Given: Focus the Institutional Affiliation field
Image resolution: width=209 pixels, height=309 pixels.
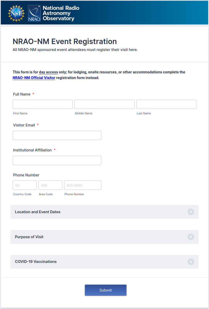Looking at the screenshot, I should [x=57, y=160].
